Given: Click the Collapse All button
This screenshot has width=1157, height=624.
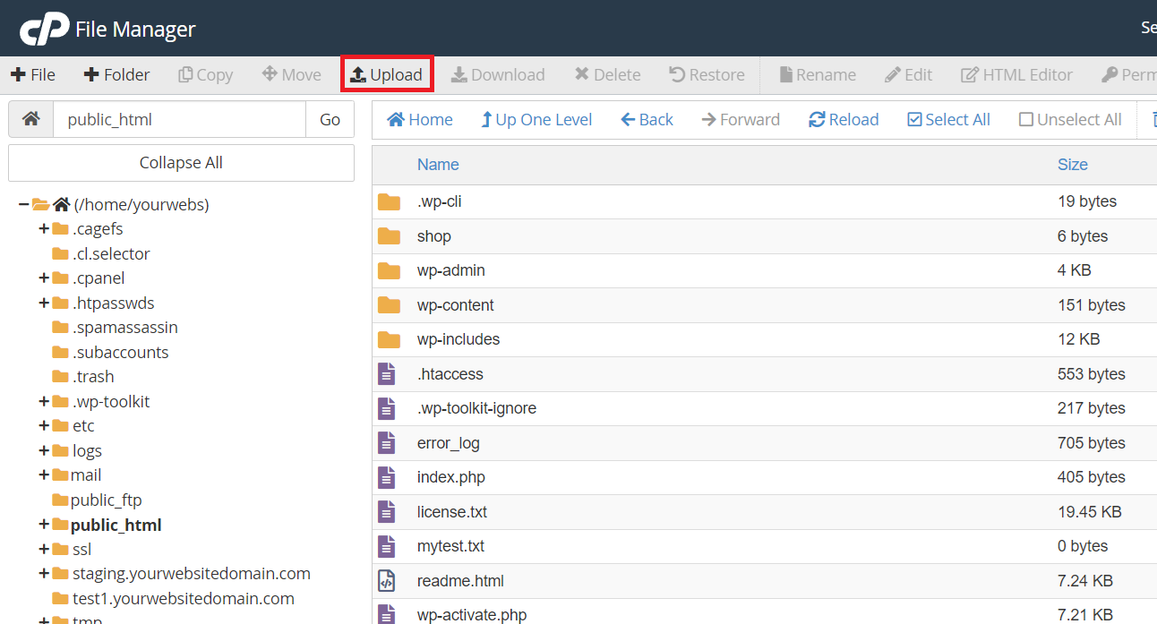Looking at the screenshot, I should pos(181,162).
